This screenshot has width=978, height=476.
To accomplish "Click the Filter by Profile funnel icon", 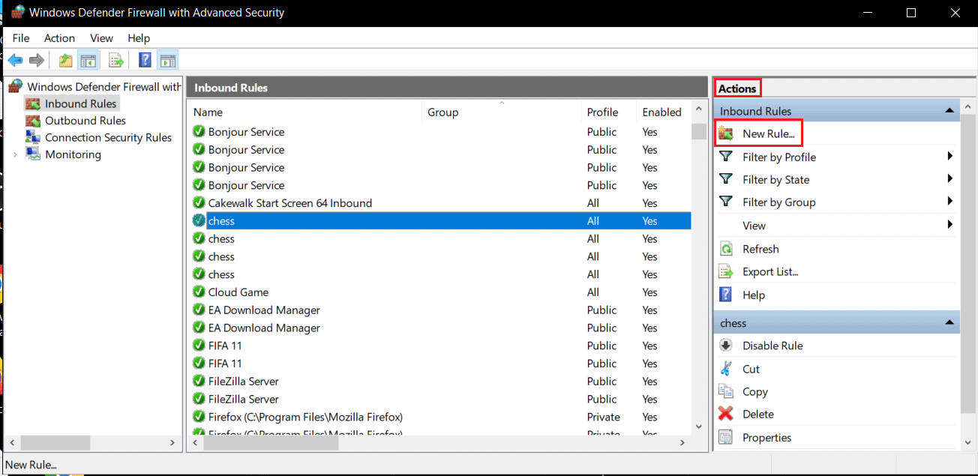I will click(726, 157).
